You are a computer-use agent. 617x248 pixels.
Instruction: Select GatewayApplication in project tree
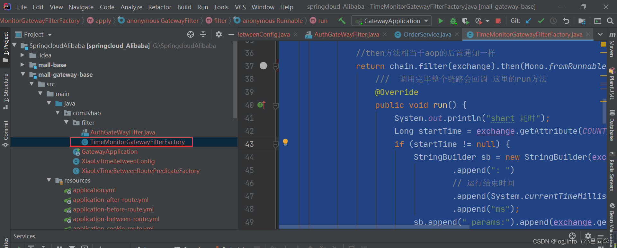click(109, 151)
